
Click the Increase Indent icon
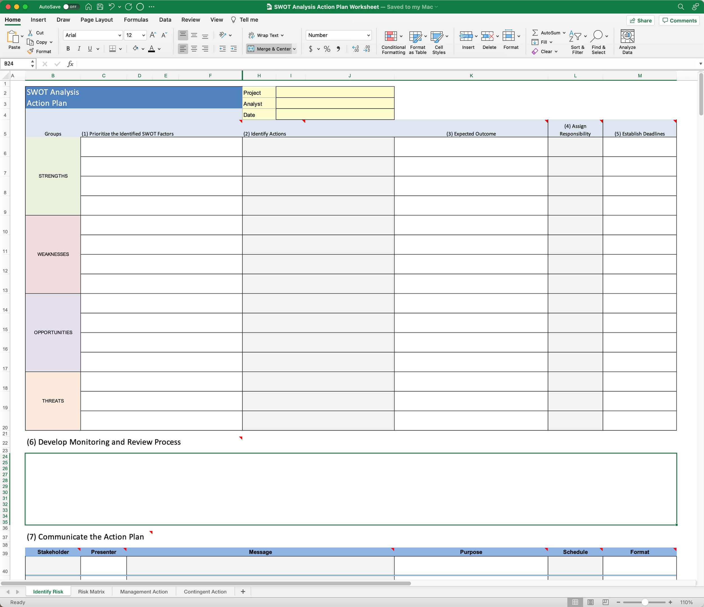coord(234,48)
